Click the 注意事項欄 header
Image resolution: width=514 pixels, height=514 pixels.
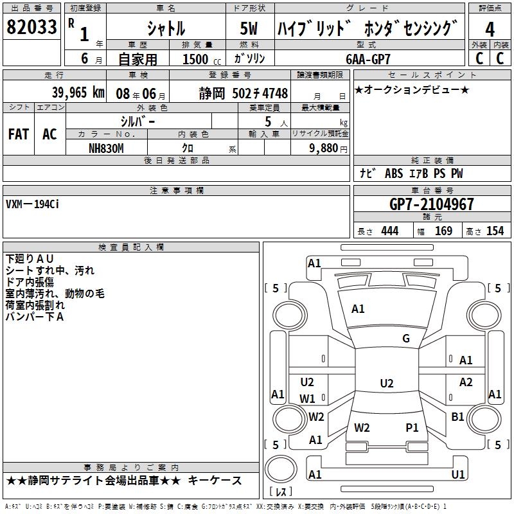(176, 190)
